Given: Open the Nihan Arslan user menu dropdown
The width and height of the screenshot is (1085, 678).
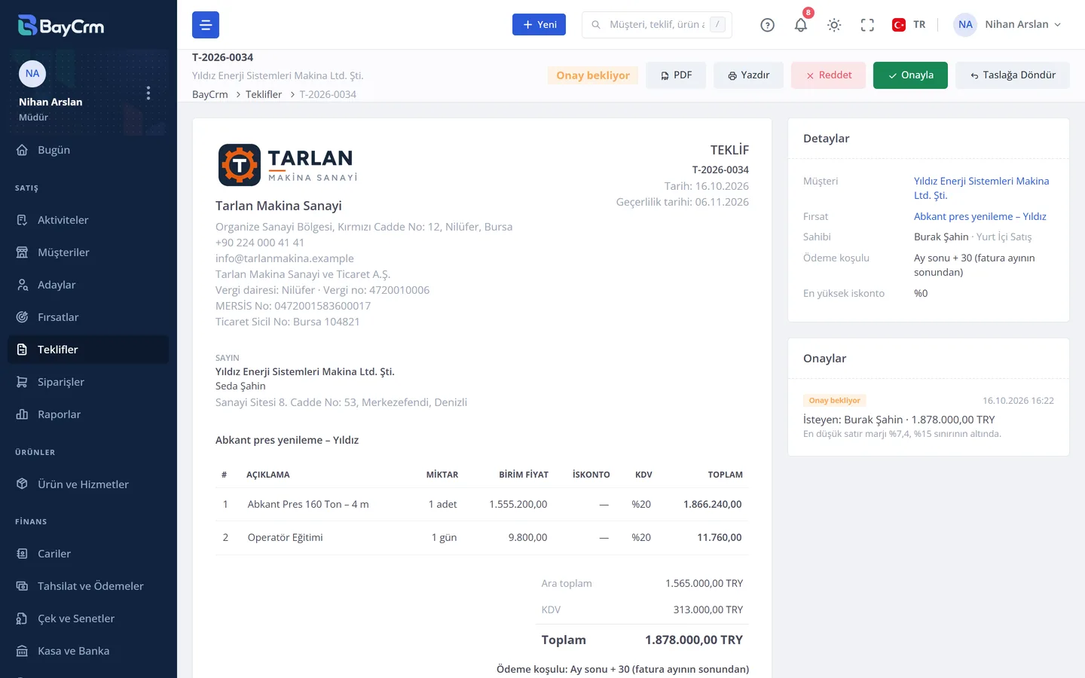Looking at the screenshot, I should point(1008,25).
